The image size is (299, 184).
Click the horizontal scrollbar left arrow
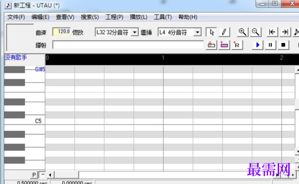(x=50, y=175)
